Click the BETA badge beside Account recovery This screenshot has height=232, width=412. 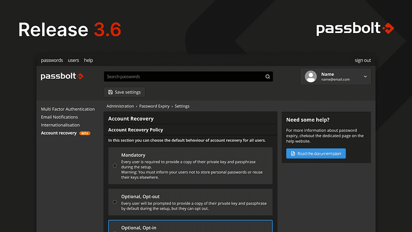[85, 133]
